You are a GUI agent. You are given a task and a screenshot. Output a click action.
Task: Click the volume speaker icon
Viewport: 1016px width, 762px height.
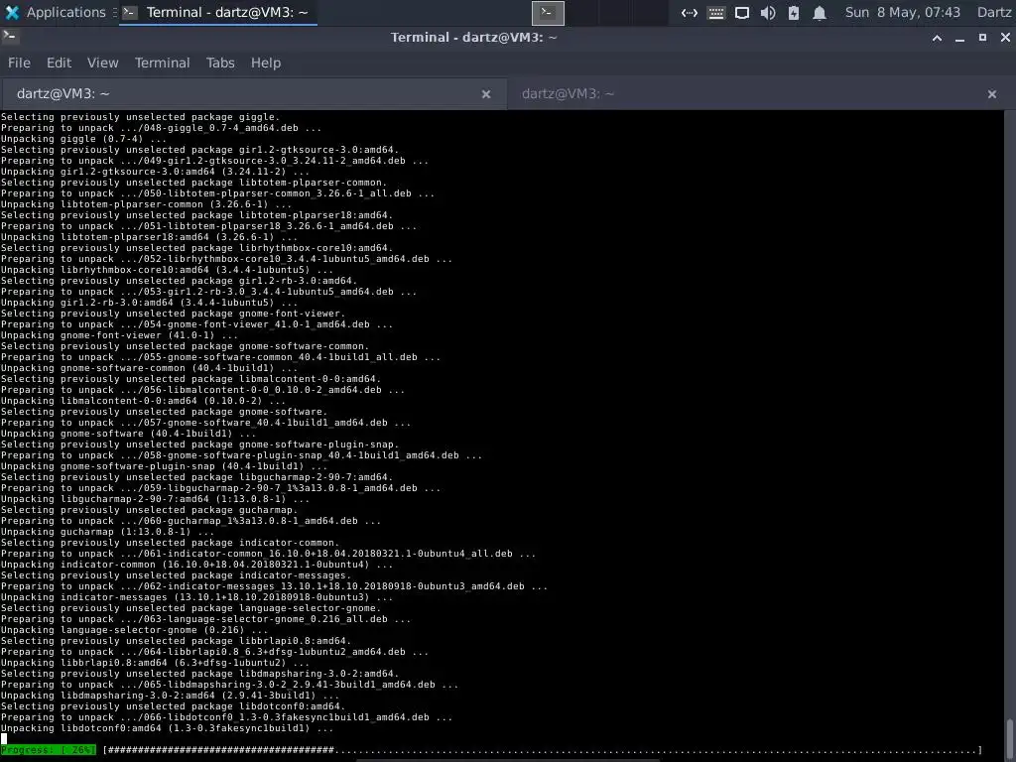[768, 13]
